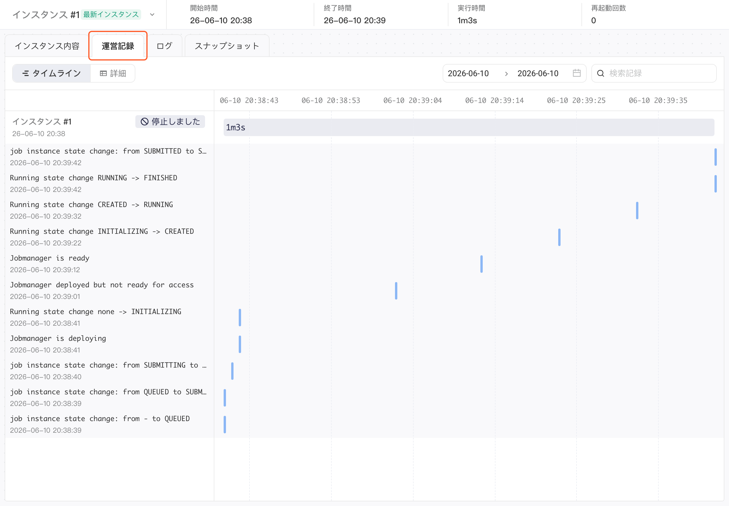Click timeline marker for - to QUEUED

tap(225, 425)
